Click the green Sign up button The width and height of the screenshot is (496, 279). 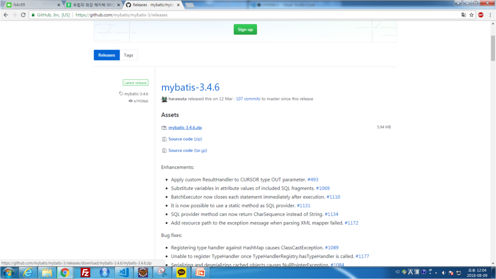(x=245, y=29)
